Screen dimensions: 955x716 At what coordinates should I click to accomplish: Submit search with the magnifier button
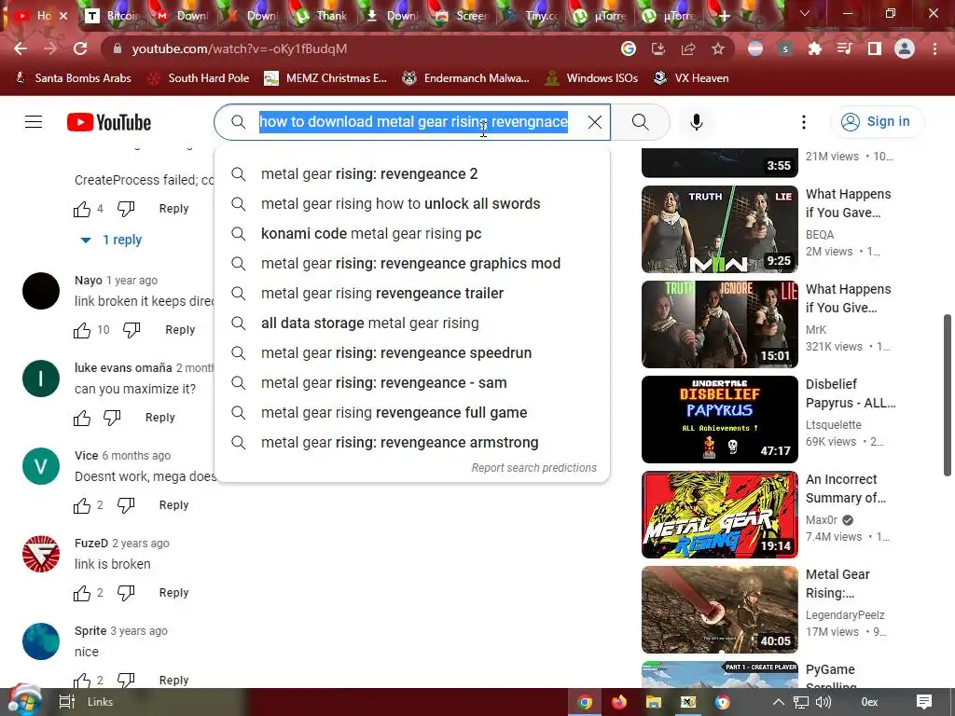pos(640,122)
